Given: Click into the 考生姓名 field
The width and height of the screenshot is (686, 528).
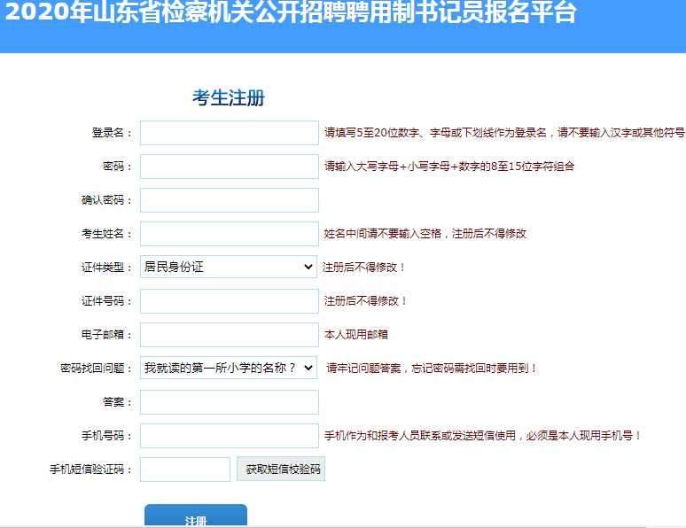Looking at the screenshot, I should tap(229, 234).
